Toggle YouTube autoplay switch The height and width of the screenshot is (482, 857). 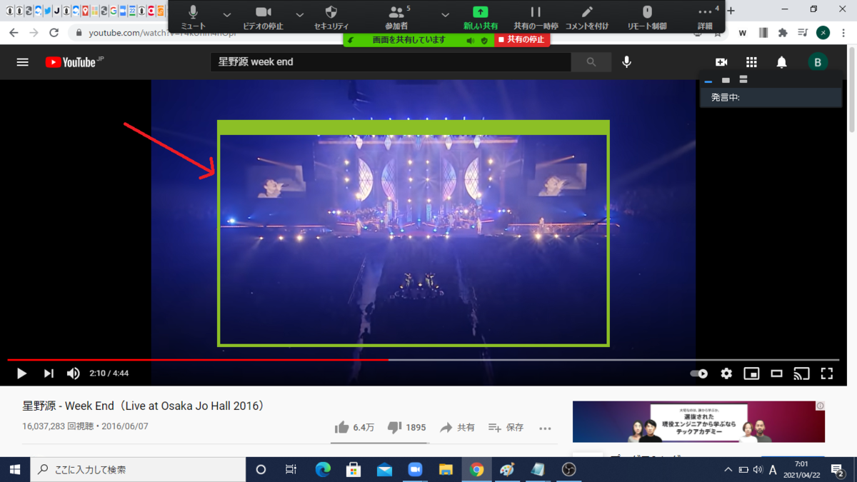pos(698,373)
